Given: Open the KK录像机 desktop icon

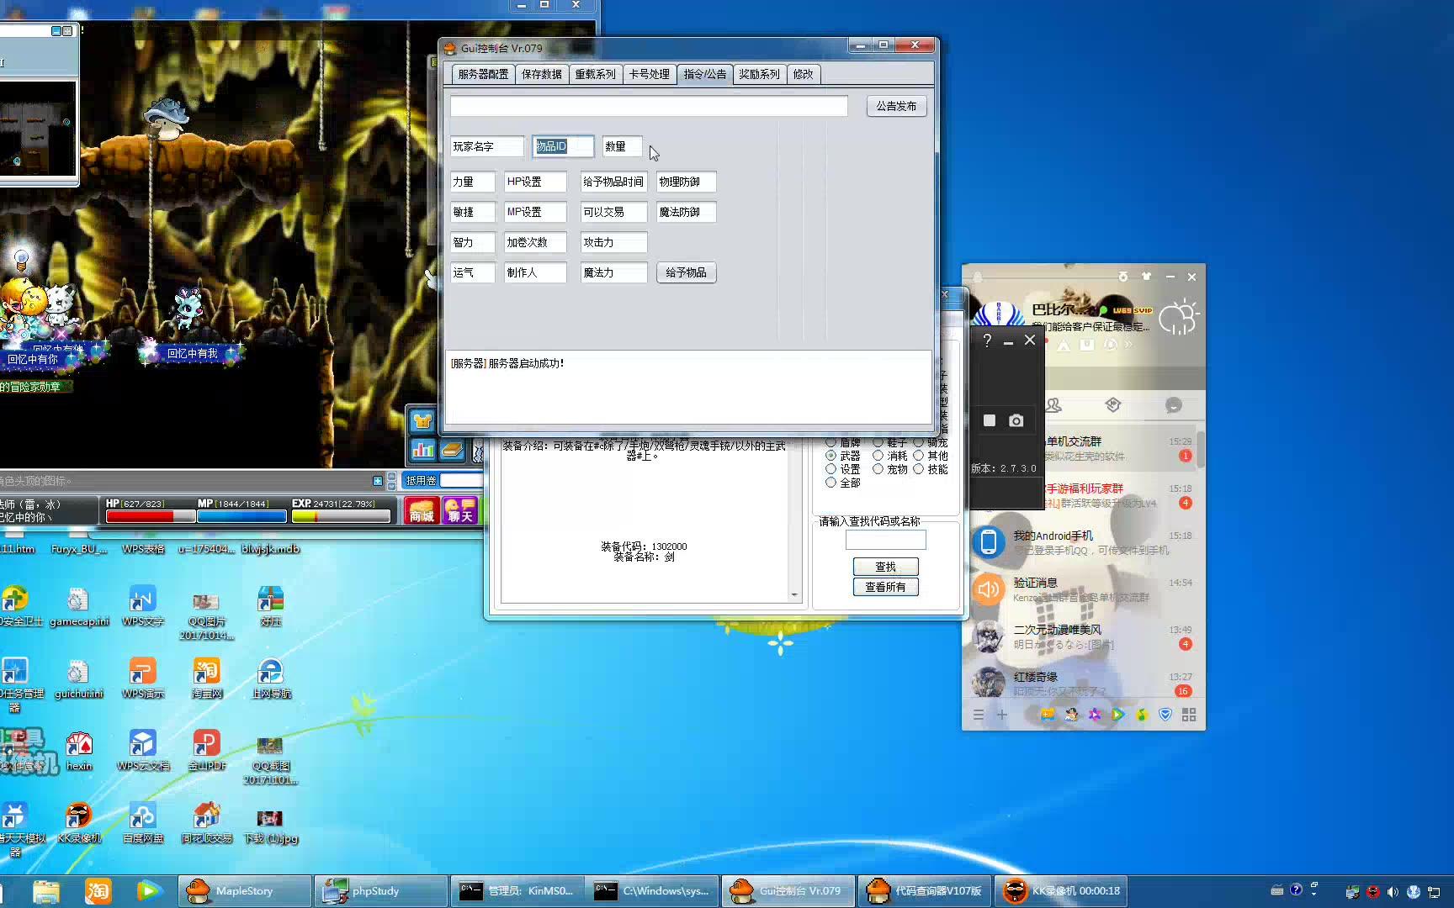Looking at the screenshot, I should (79, 824).
